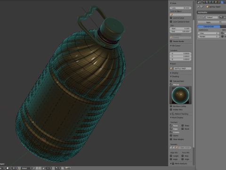
Task: Enable the Seams overlay checkbox
Action: [171, 136]
